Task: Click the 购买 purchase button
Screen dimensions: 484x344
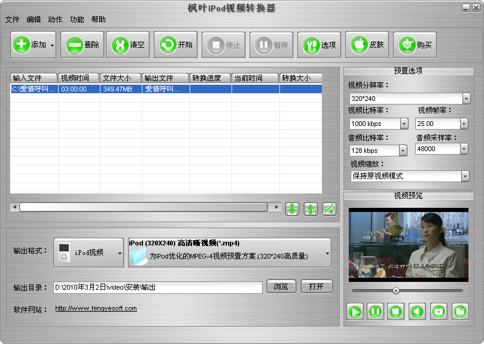Action: point(415,45)
